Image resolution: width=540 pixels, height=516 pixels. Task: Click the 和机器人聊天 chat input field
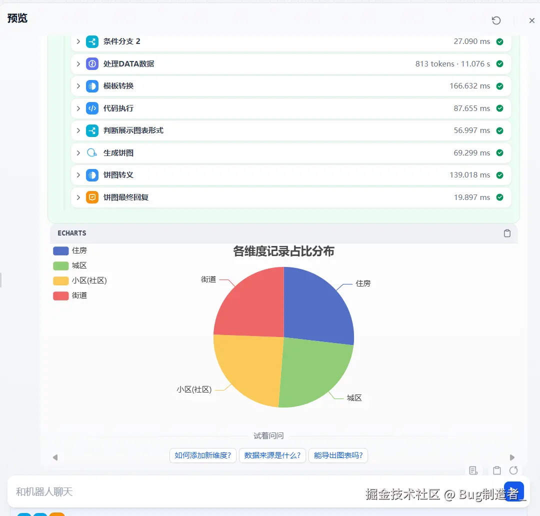(x=150, y=491)
